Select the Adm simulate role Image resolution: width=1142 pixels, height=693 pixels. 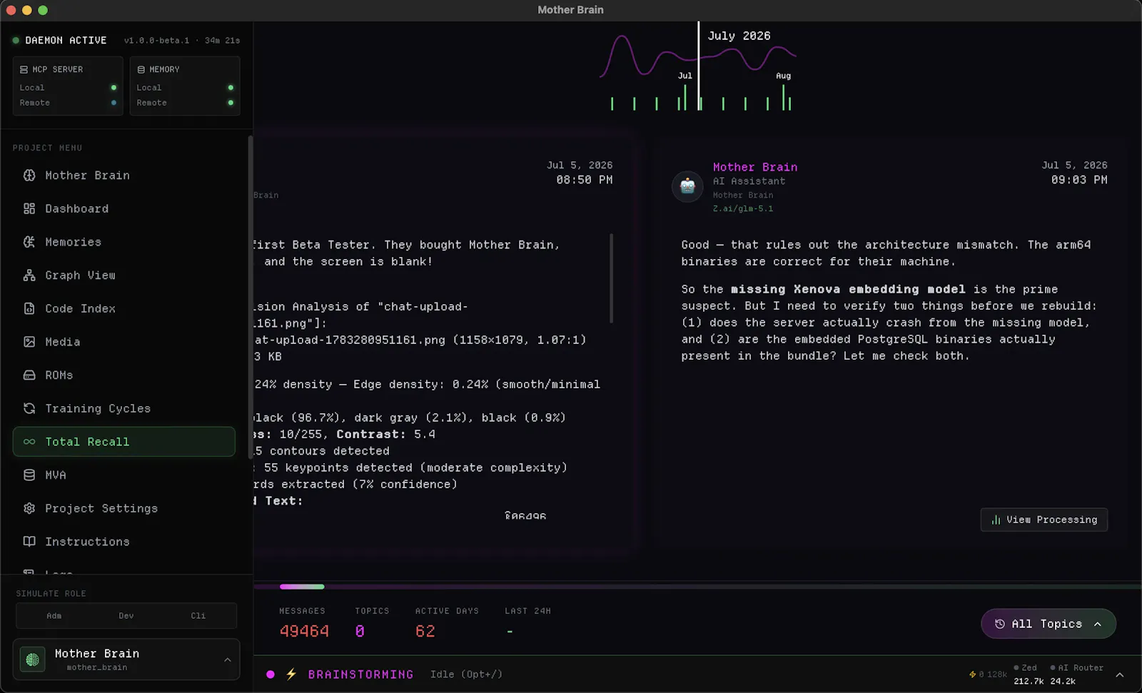pos(54,615)
